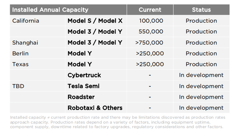The height and width of the screenshot is (133, 240).
Task: Select the Shanghai location cell
Action: tap(25, 43)
